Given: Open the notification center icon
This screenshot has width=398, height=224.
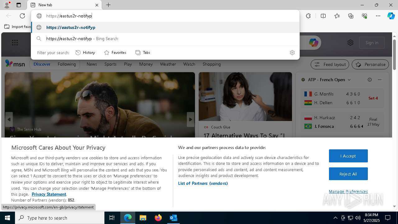Looking at the screenshot, I should coord(388,218).
